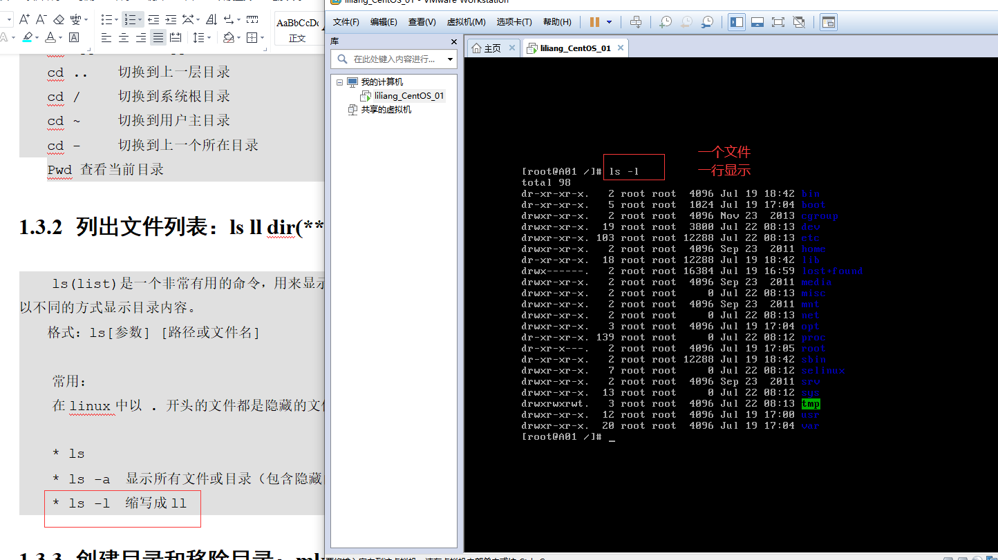Screen dimensions: 998x560
Task: Open the numbered list style dropdown
Action: point(140,19)
